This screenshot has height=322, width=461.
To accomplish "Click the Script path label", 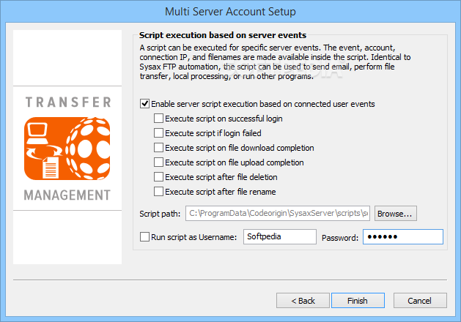I will (x=159, y=214).
